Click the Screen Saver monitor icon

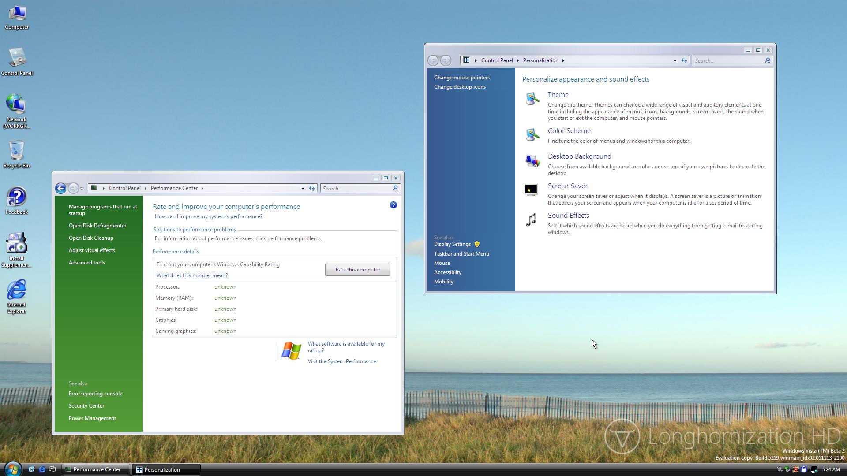(x=531, y=190)
